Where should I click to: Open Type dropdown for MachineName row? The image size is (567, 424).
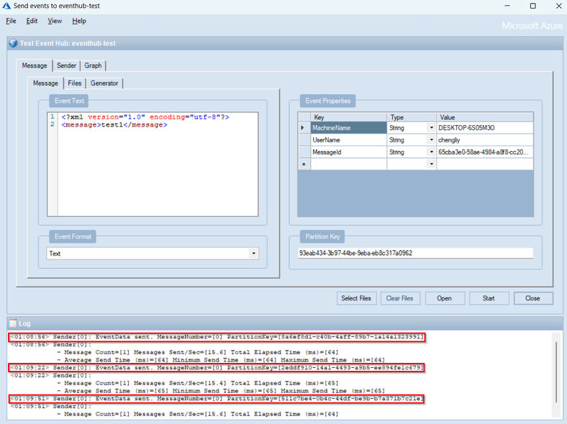tap(432, 128)
